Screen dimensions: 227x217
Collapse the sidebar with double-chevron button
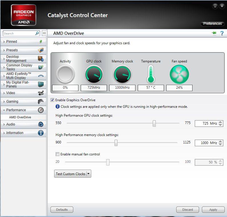click(44, 33)
